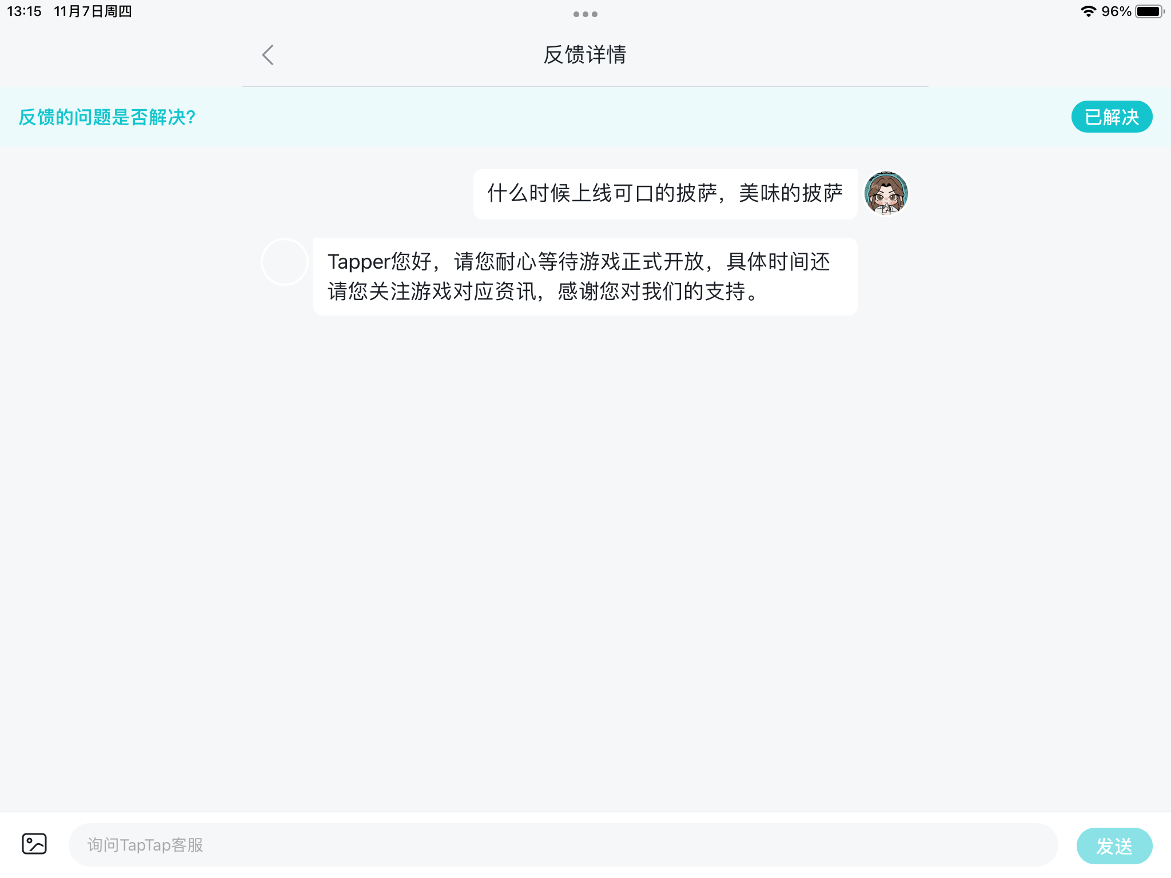Image resolution: width=1171 pixels, height=878 pixels.
Task: Tap the three-dot multitasking indicator at top
Action: click(x=585, y=14)
